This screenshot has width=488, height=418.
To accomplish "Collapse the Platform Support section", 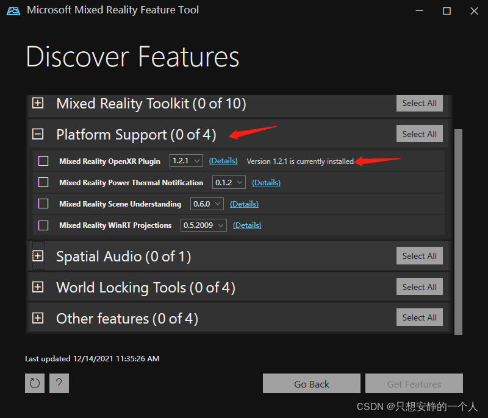I will pyautogui.click(x=38, y=133).
